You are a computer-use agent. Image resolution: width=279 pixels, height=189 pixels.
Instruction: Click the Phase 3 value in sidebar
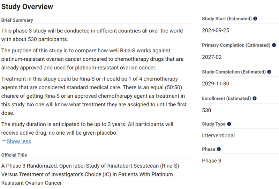coord(211,161)
